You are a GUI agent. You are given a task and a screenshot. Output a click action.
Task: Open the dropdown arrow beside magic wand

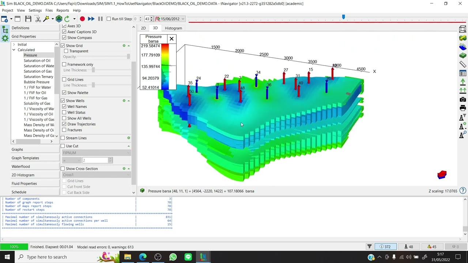point(53,19)
